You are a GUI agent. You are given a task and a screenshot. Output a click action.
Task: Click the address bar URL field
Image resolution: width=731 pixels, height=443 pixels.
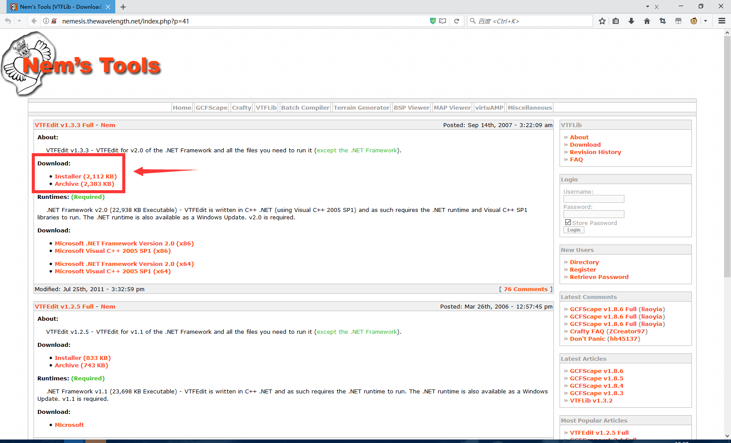pyautogui.click(x=244, y=21)
